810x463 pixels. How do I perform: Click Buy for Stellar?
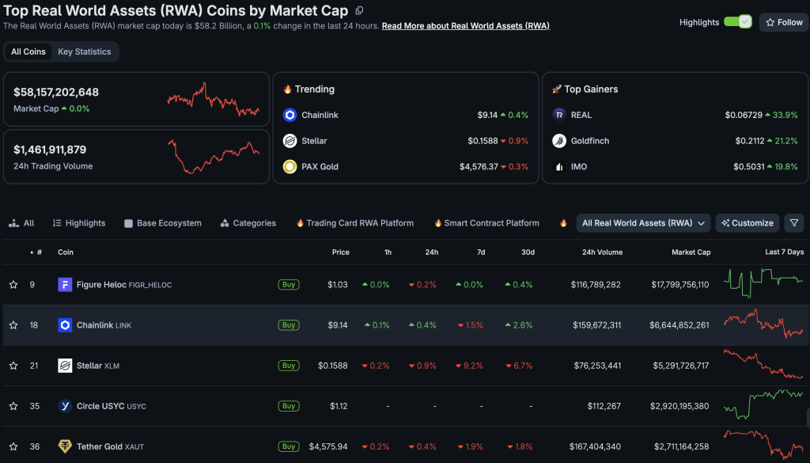[289, 366]
